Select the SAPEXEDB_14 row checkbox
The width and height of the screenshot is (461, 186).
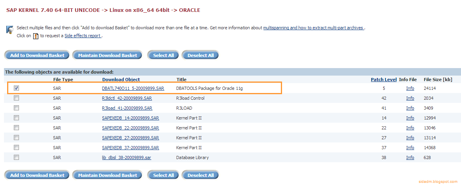[x=17, y=118]
